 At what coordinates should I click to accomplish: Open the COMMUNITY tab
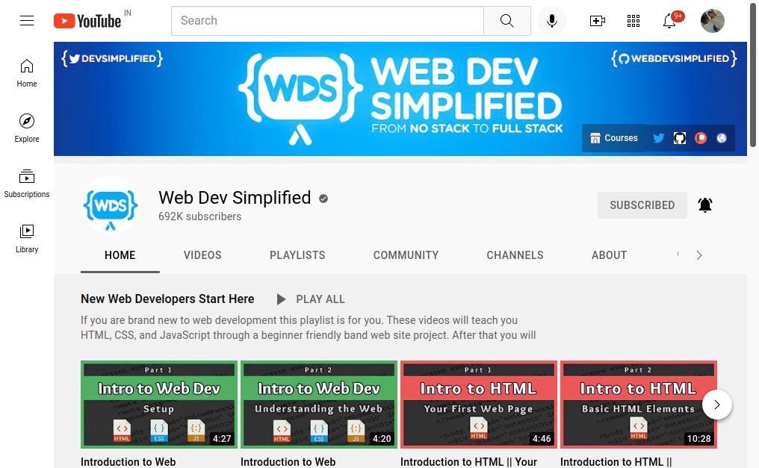coord(406,255)
